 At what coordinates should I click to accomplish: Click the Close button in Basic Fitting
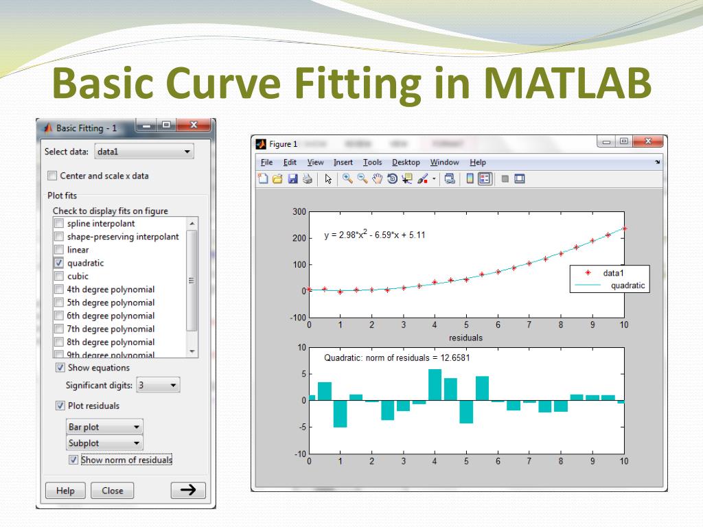[113, 491]
